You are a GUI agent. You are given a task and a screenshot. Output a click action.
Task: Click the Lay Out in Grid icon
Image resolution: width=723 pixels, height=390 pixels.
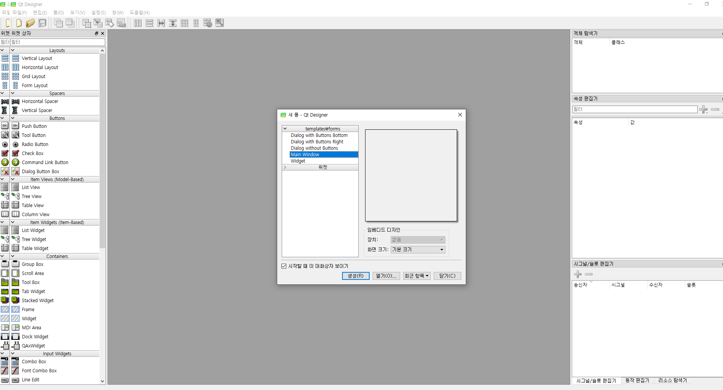tap(184, 23)
